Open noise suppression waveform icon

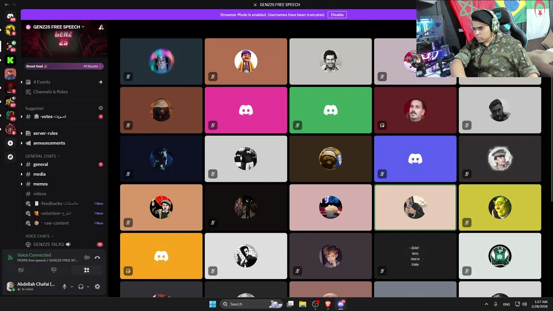87,257
